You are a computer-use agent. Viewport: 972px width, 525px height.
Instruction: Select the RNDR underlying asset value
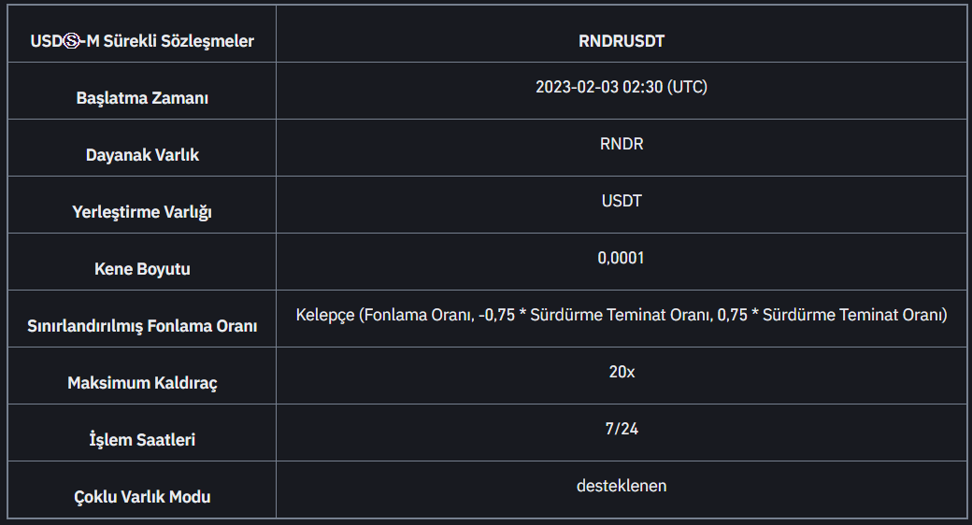[x=622, y=144]
